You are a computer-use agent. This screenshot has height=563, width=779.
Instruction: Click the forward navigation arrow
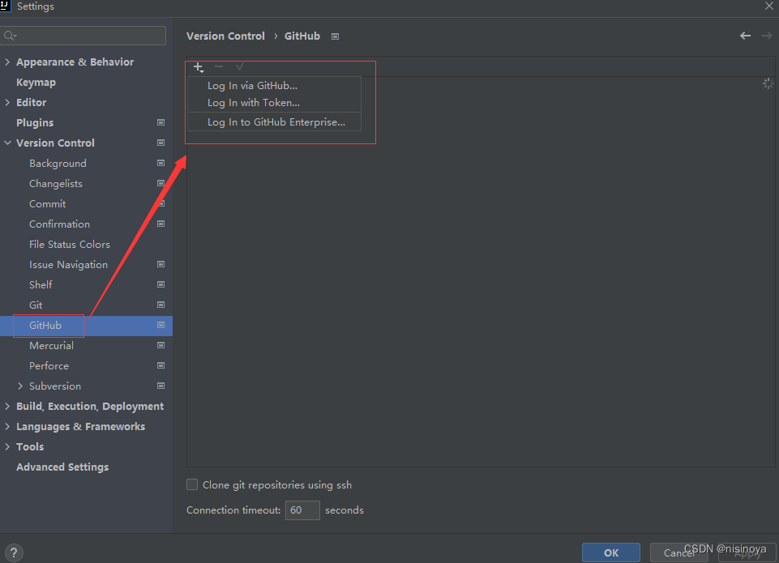point(767,36)
